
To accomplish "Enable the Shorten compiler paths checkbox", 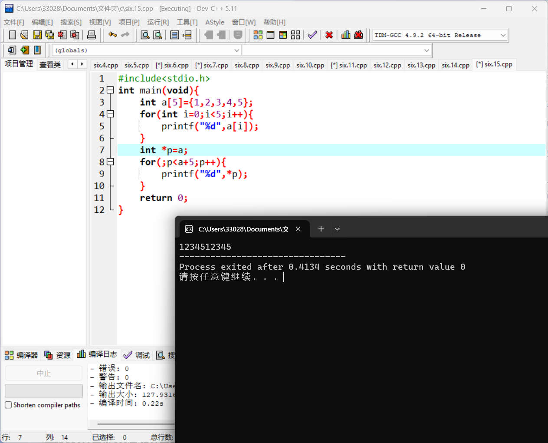I will [8, 405].
